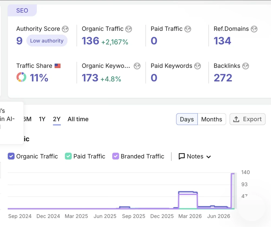Click the Sep 2025 x-axis label
The image size is (271, 227).
click(x=134, y=216)
